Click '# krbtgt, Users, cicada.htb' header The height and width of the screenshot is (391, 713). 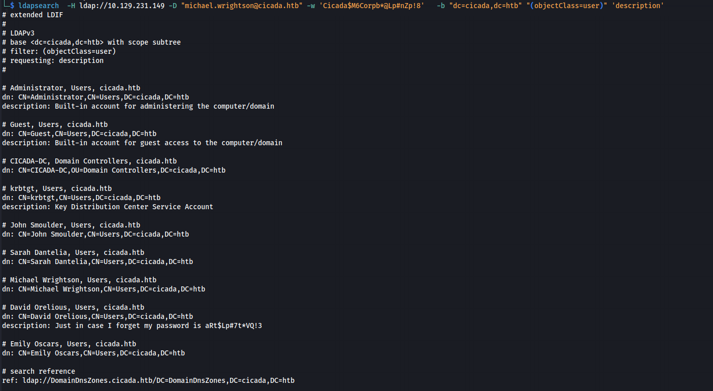click(x=57, y=188)
